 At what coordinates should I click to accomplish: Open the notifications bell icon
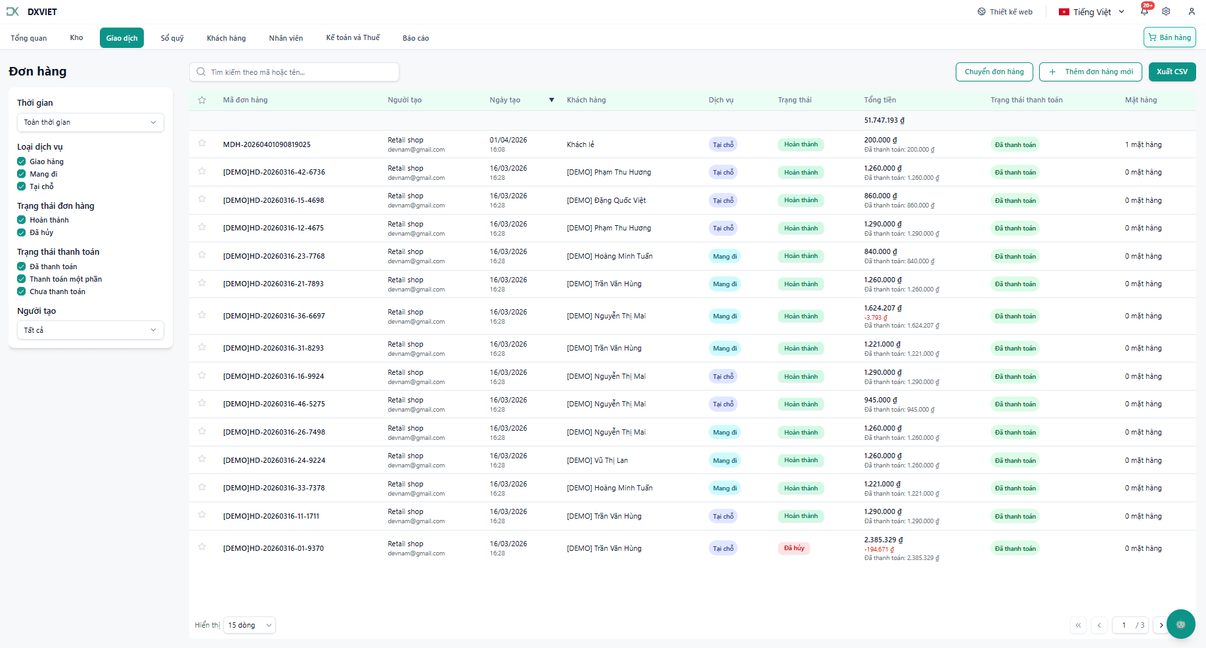click(1144, 12)
